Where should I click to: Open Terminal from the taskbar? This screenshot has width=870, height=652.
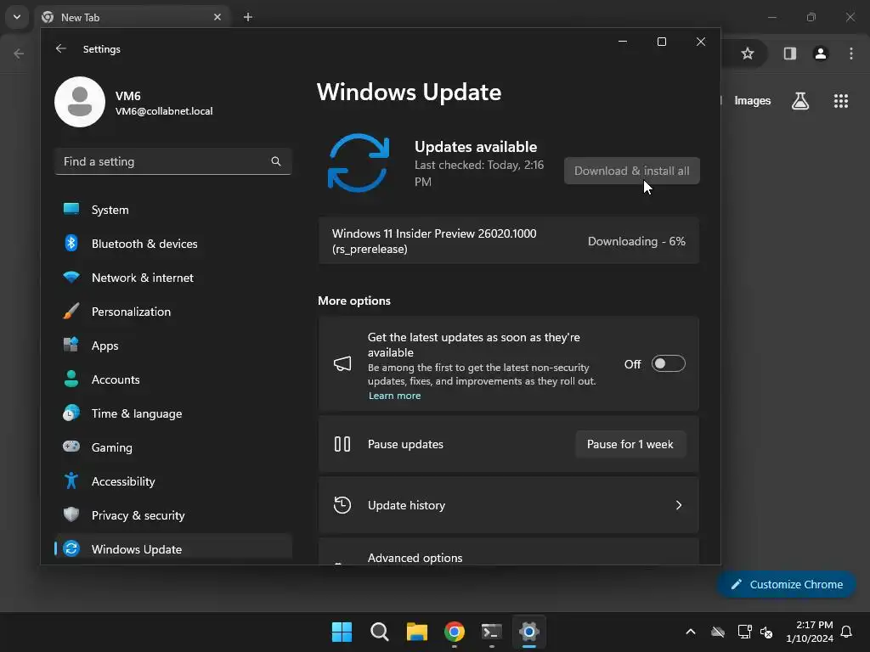click(492, 632)
